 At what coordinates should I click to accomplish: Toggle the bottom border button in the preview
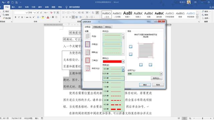[131, 54]
